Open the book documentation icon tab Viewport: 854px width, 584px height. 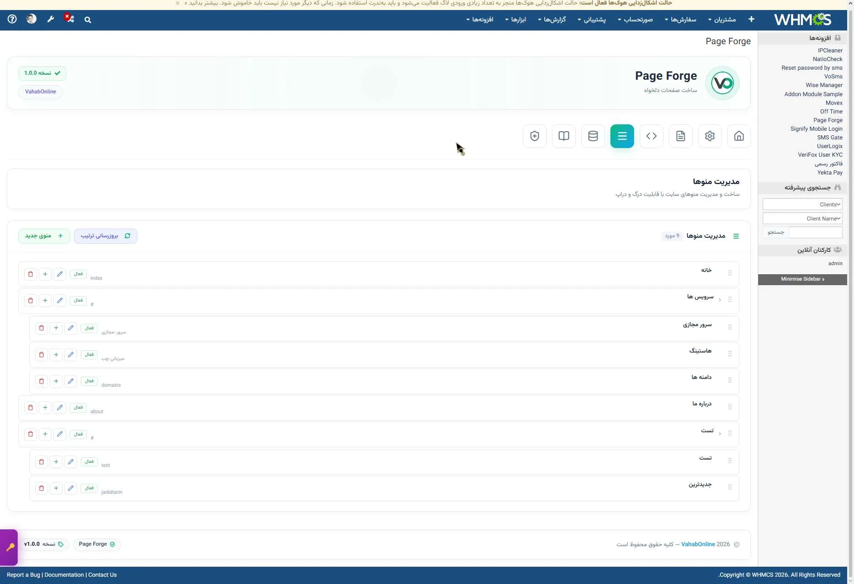point(564,136)
